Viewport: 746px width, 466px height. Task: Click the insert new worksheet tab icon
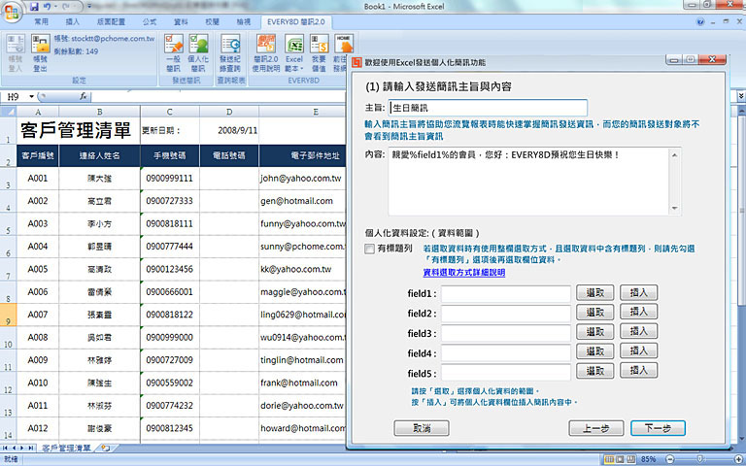[x=106, y=448]
